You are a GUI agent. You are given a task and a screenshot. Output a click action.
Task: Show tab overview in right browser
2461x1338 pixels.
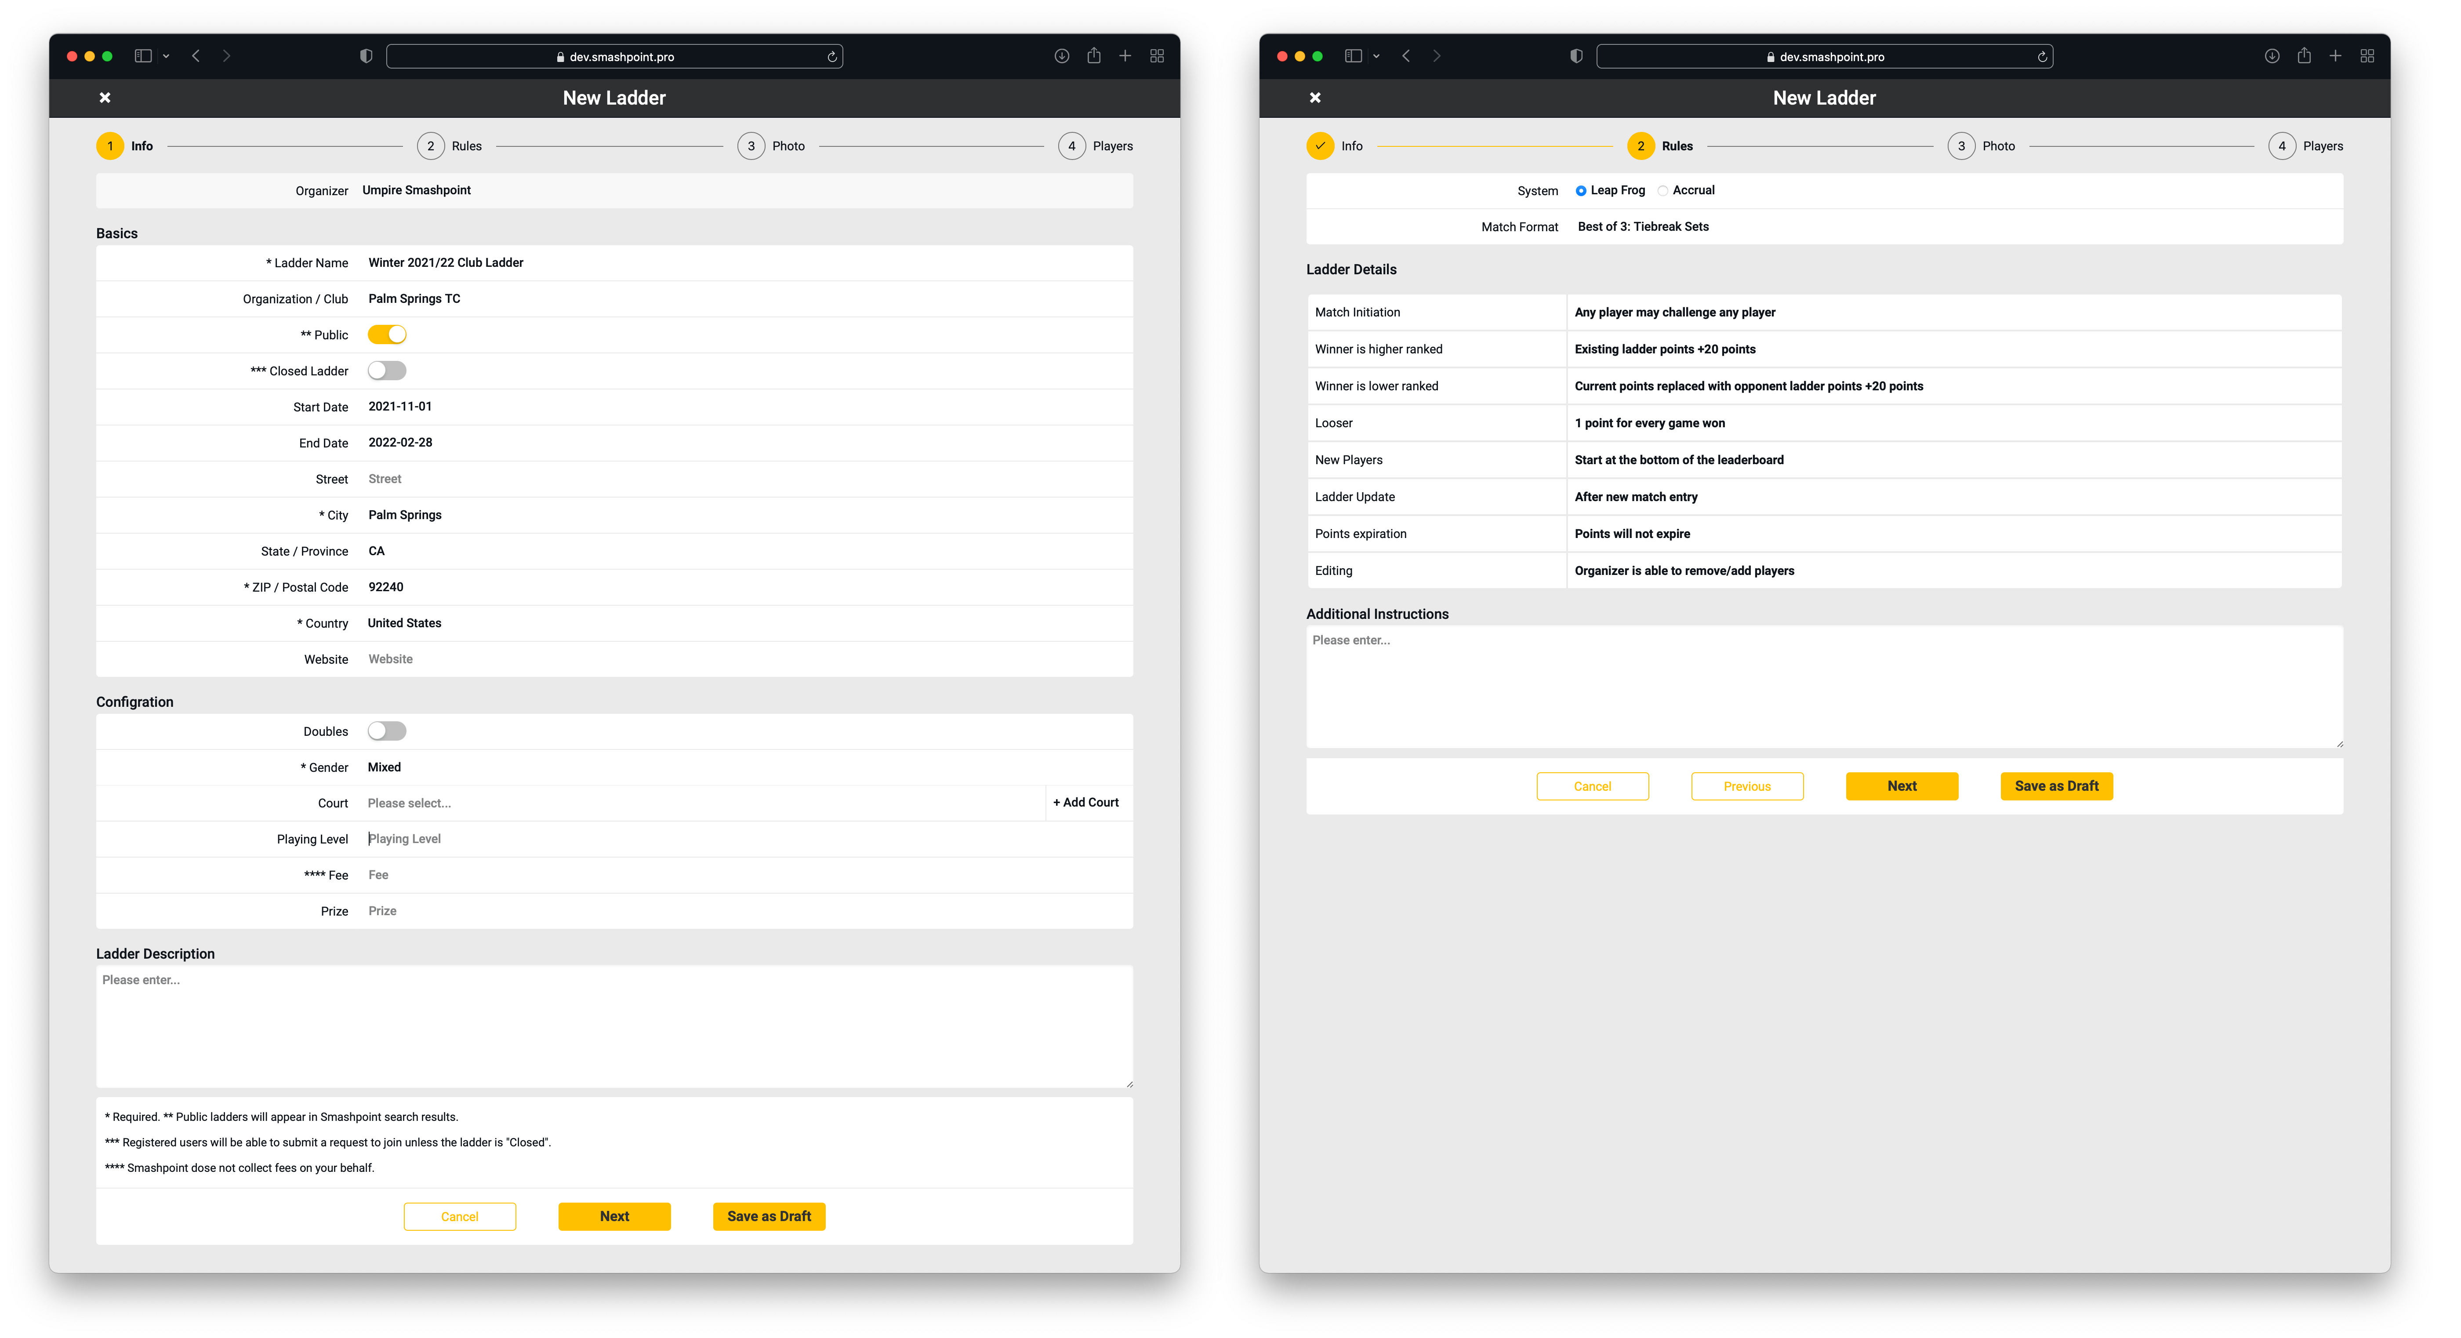coord(2367,56)
